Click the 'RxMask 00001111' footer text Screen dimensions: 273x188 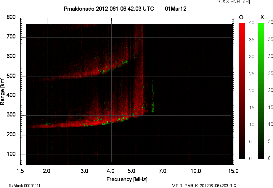[25, 186]
